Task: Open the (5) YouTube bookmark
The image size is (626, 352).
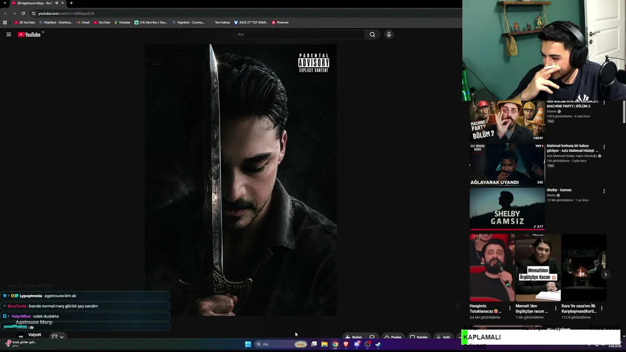Action: (x=25, y=22)
